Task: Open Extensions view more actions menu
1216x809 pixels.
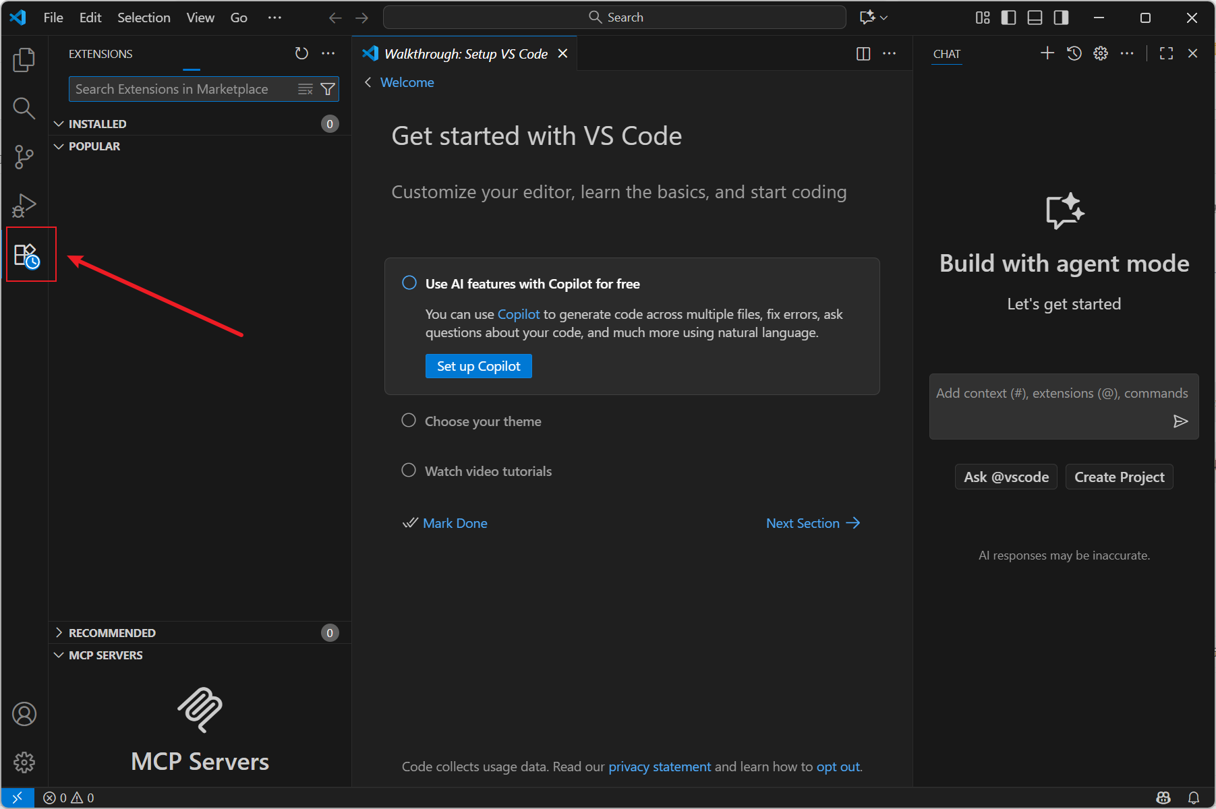Action: pyautogui.click(x=328, y=53)
